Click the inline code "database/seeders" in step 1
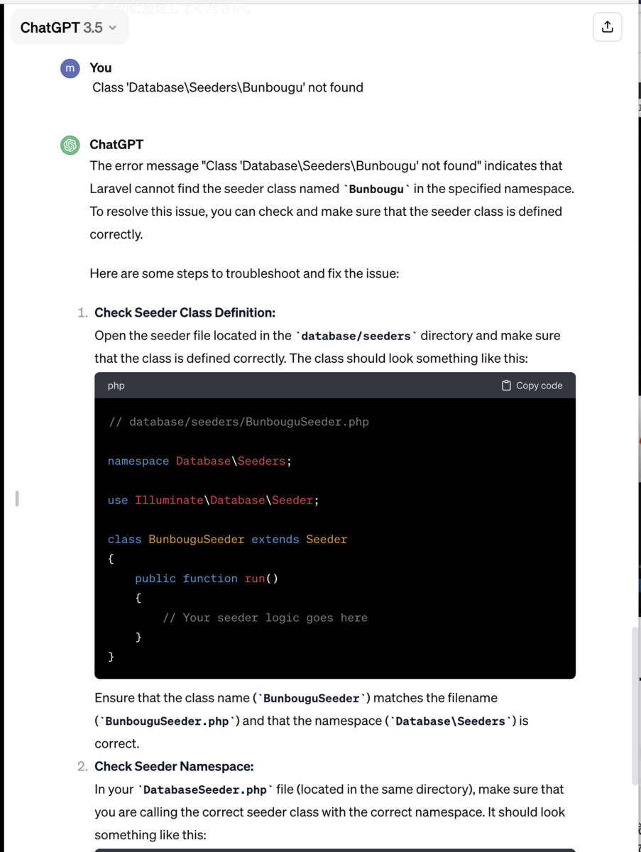Image resolution: width=641 pixels, height=852 pixels. coord(356,336)
